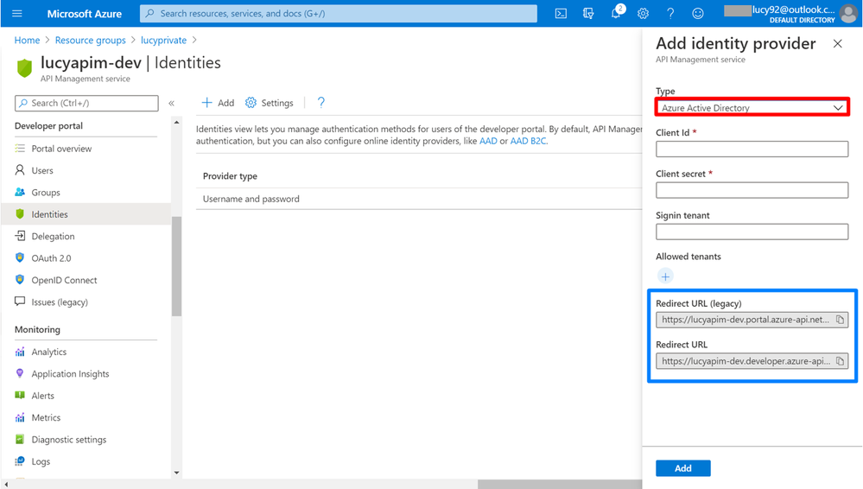This screenshot has width=863, height=489.
Task: Select the Username and password row
Action: [x=419, y=199]
